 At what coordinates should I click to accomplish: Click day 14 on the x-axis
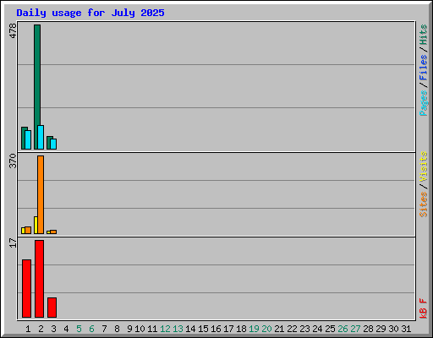click(x=190, y=329)
